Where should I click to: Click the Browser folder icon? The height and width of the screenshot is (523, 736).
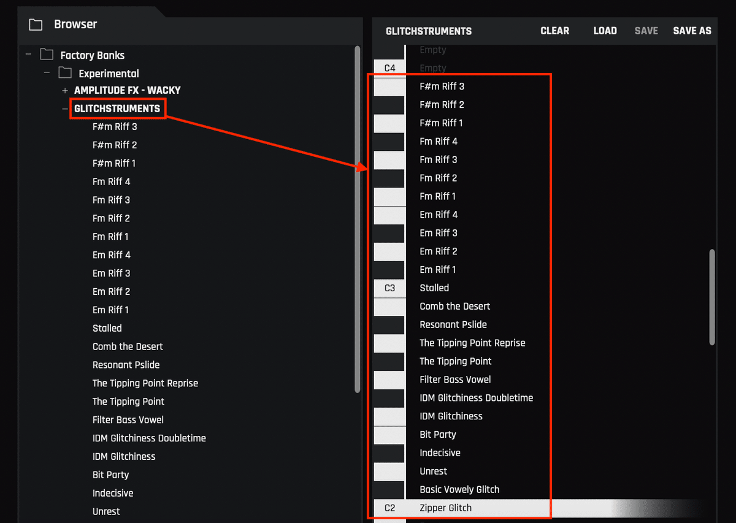coord(36,25)
